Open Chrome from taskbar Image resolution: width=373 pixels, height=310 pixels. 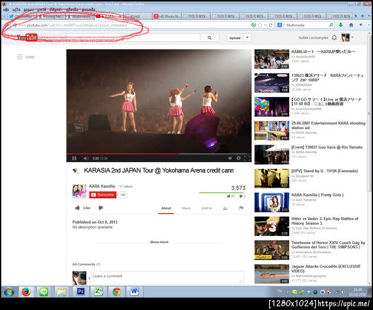click(117, 292)
